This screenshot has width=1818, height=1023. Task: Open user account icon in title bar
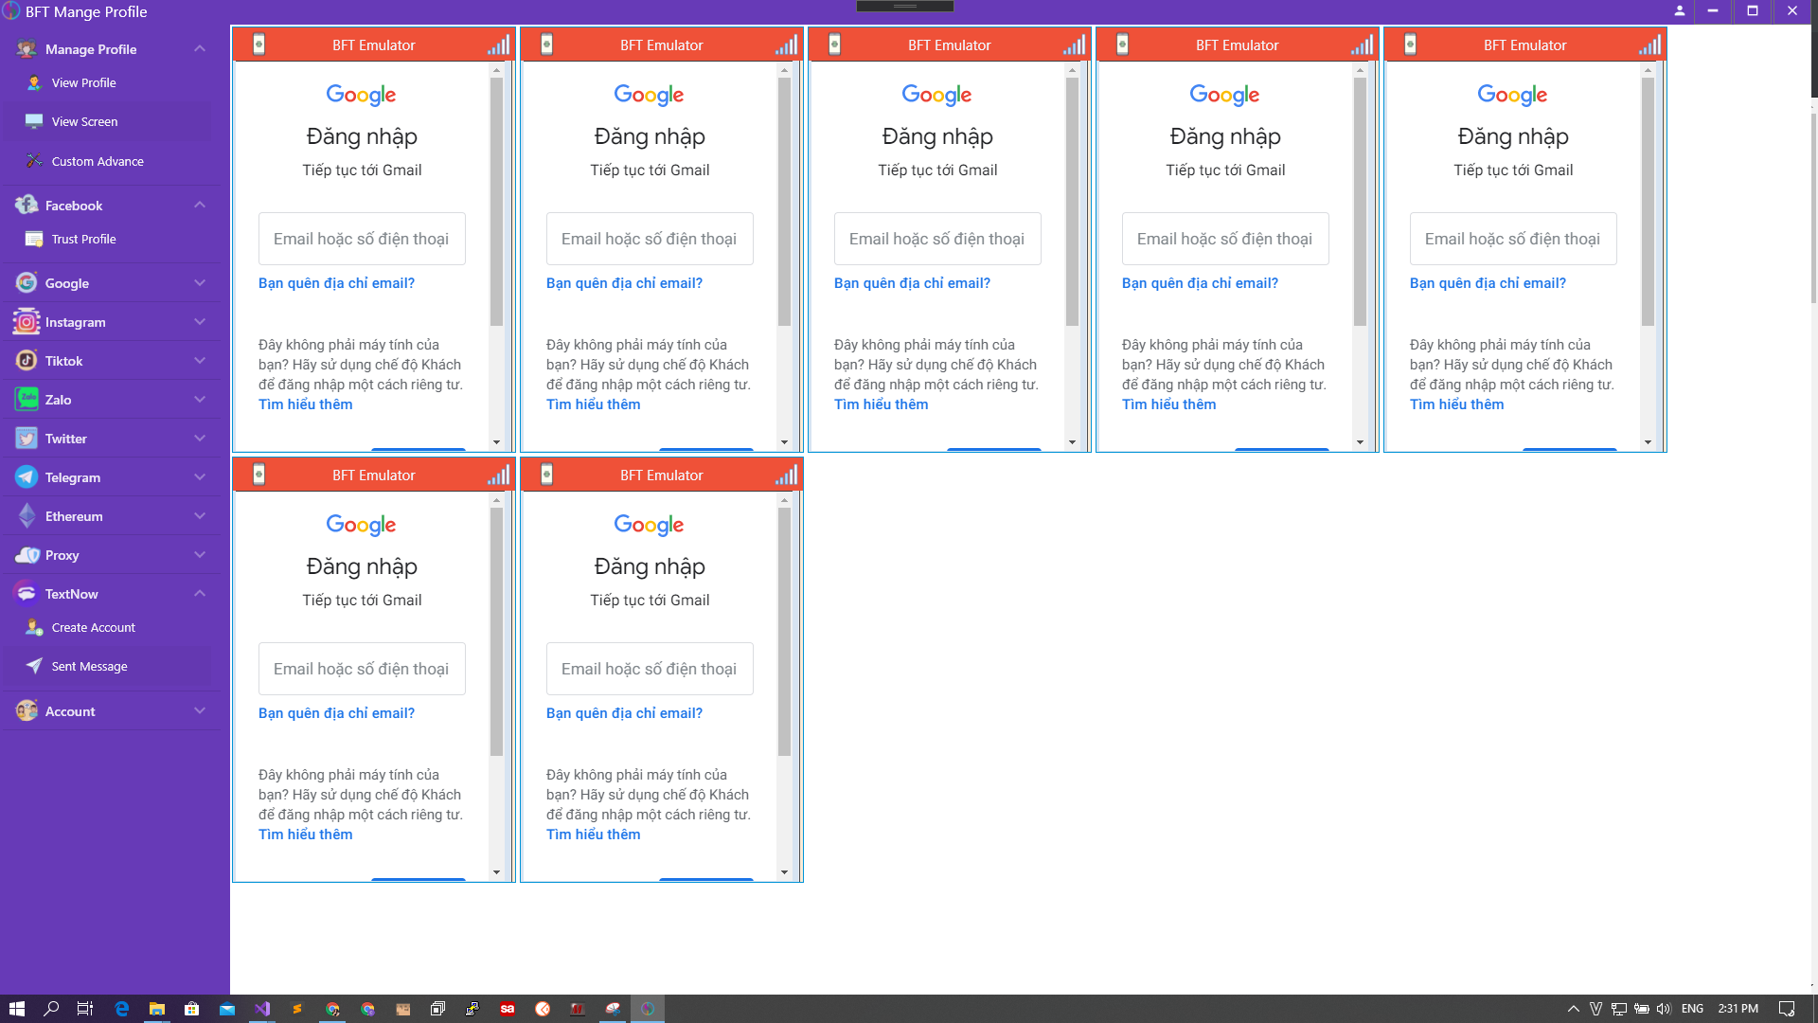point(1679,11)
